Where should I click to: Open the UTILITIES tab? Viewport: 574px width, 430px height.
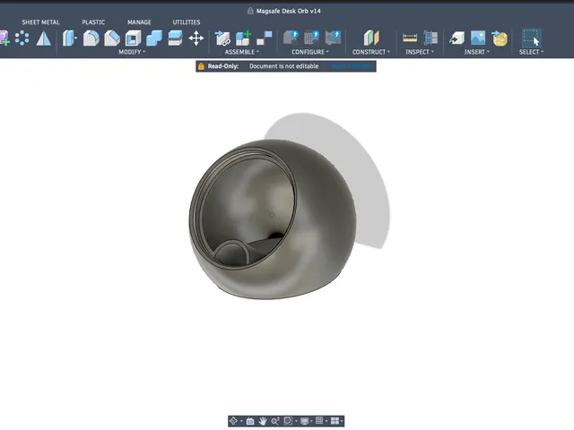click(x=187, y=22)
